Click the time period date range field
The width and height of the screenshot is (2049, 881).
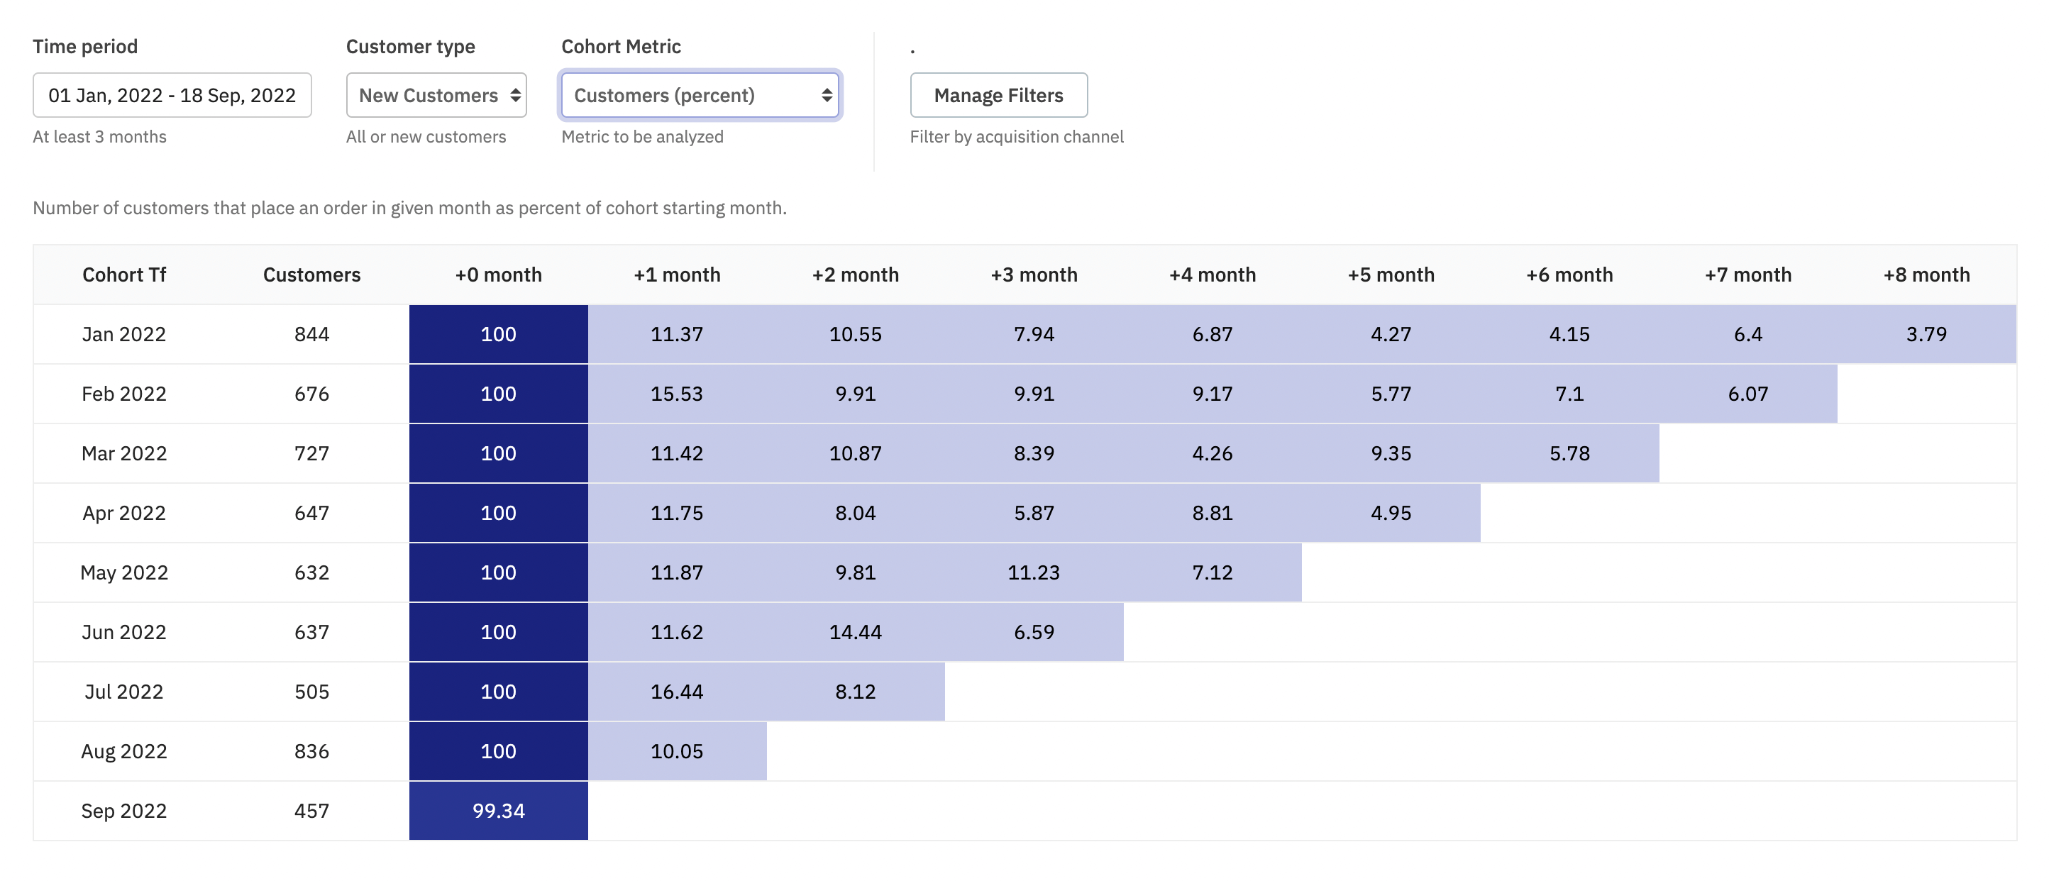pos(172,96)
